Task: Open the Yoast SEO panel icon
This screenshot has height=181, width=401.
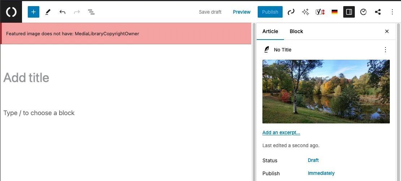Action: pos(320,12)
